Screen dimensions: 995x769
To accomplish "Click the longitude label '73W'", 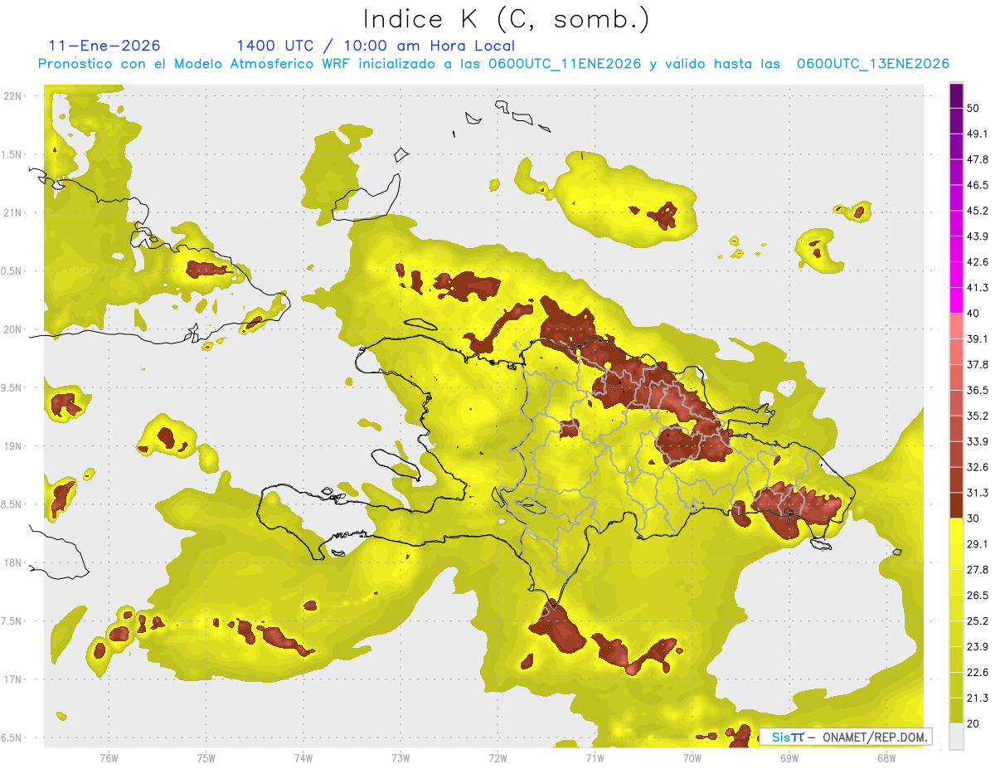I will pyautogui.click(x=400, y=757).
